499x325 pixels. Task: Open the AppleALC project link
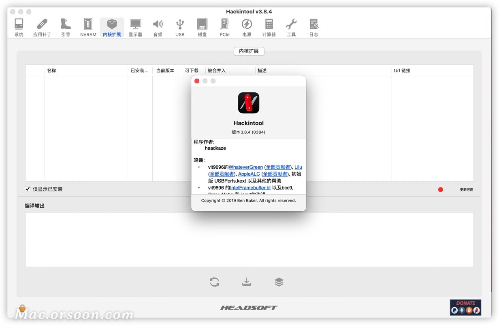point(249,174)
